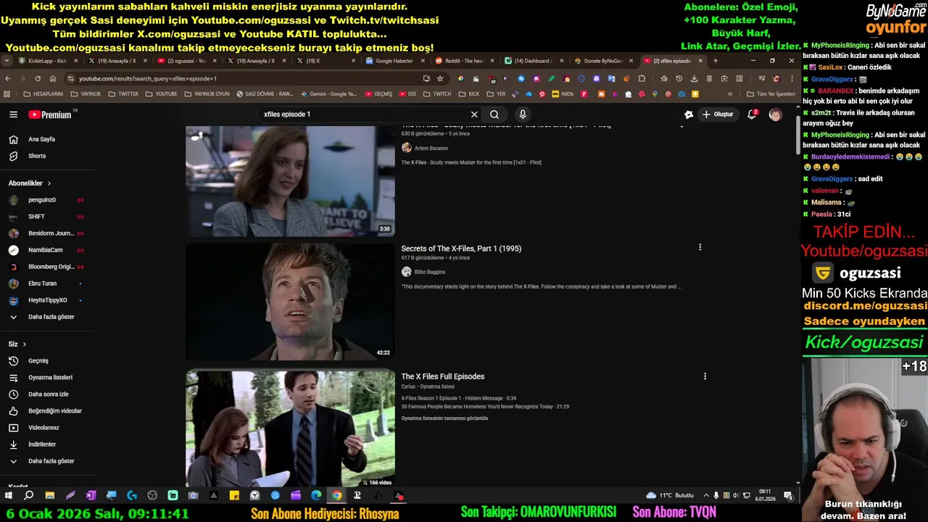Click the Oluştur create button
Viewport: 928px width, 522px height.
[718, 115]
